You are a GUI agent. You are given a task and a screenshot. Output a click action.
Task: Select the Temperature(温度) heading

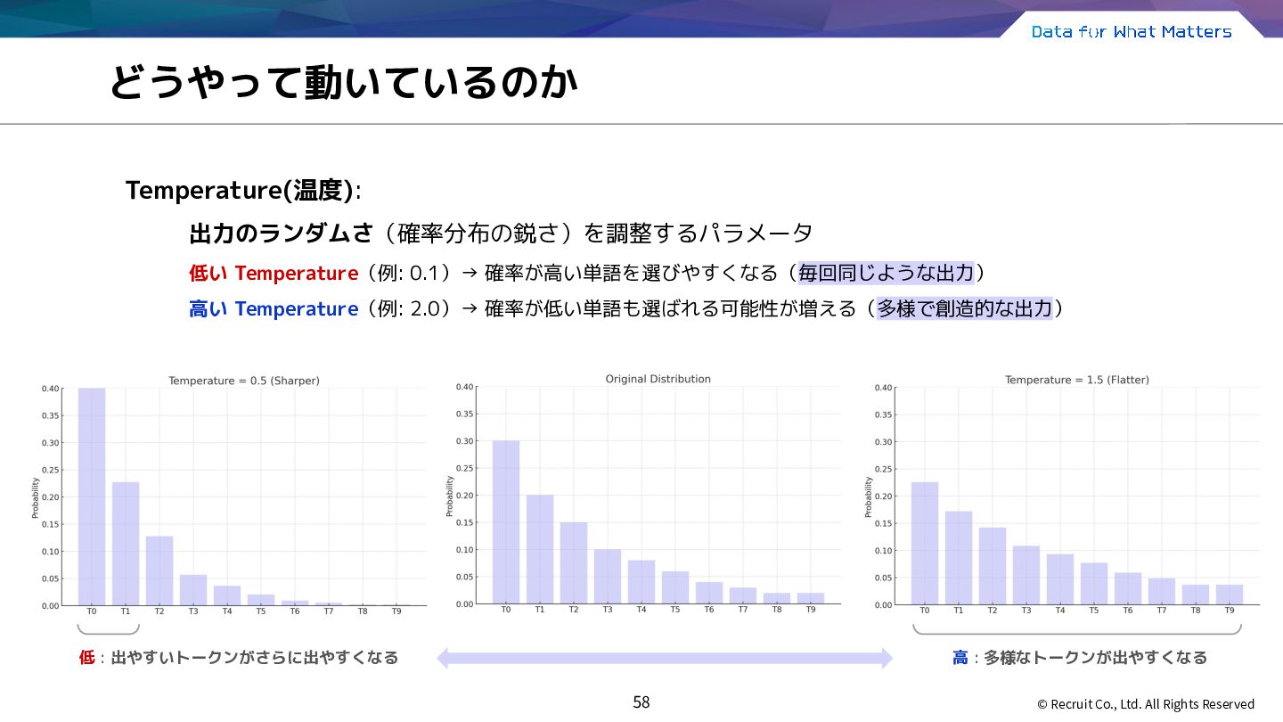point(242,190)
